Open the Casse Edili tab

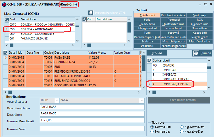(200, 33)
